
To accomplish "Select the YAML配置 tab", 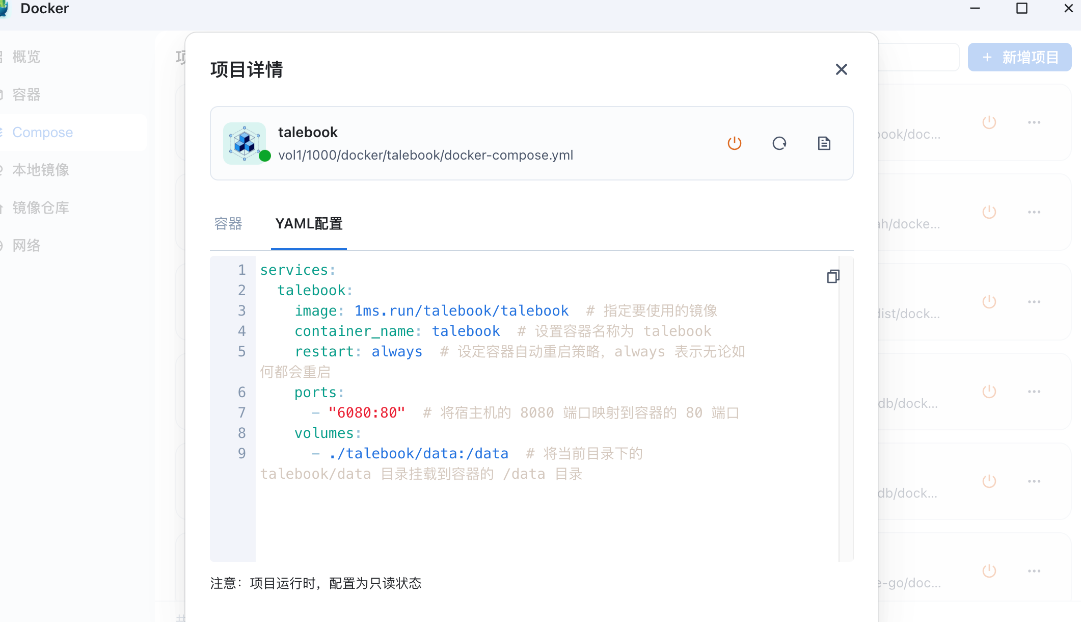I will point(309,224).
